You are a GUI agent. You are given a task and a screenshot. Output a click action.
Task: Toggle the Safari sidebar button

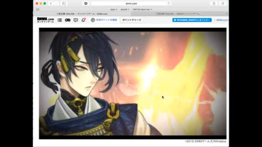pos(64,3)
